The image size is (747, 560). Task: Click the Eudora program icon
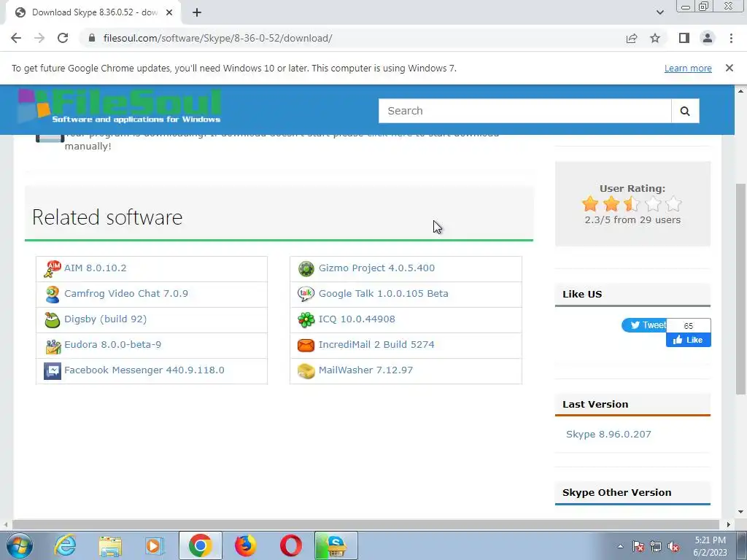coord(53,345)
